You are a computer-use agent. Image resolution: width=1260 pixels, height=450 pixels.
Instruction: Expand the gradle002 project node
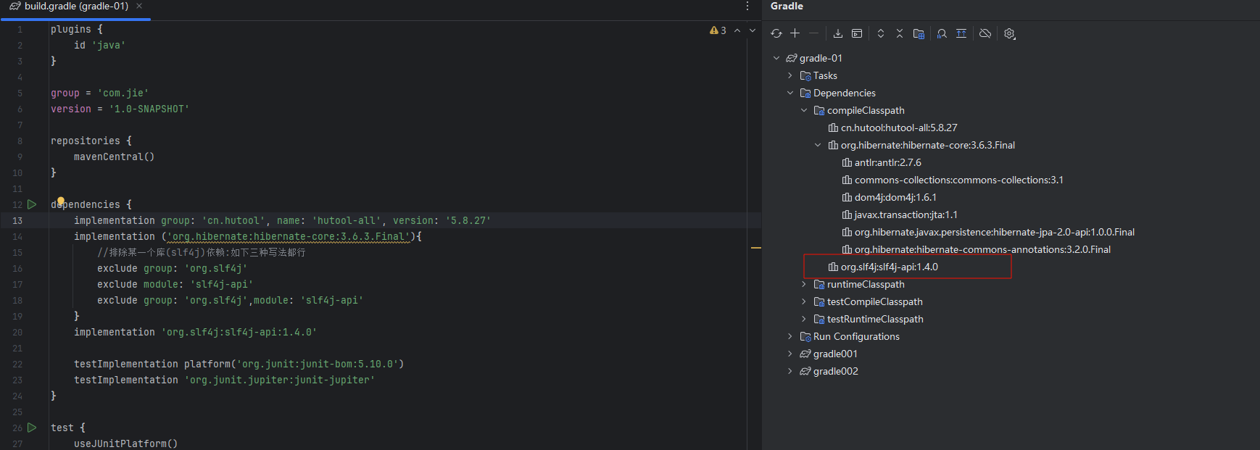coord(790,371)
